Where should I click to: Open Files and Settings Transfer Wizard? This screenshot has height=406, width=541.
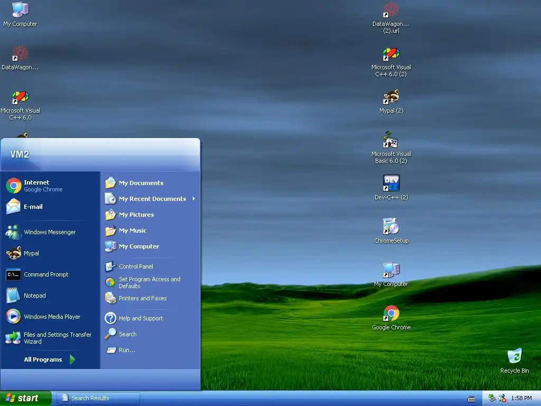pos(50,338)
